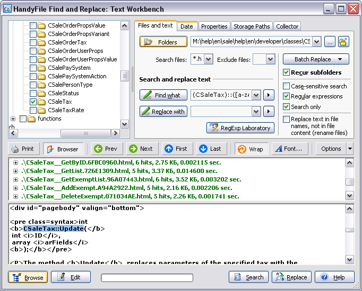The image size is (362, 291).
Task: Switch to the Date tab
Action: [x=187, y=26]
